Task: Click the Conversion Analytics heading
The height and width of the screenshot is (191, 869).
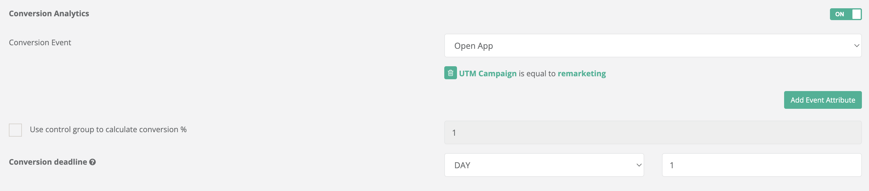Action: point(49,14)
